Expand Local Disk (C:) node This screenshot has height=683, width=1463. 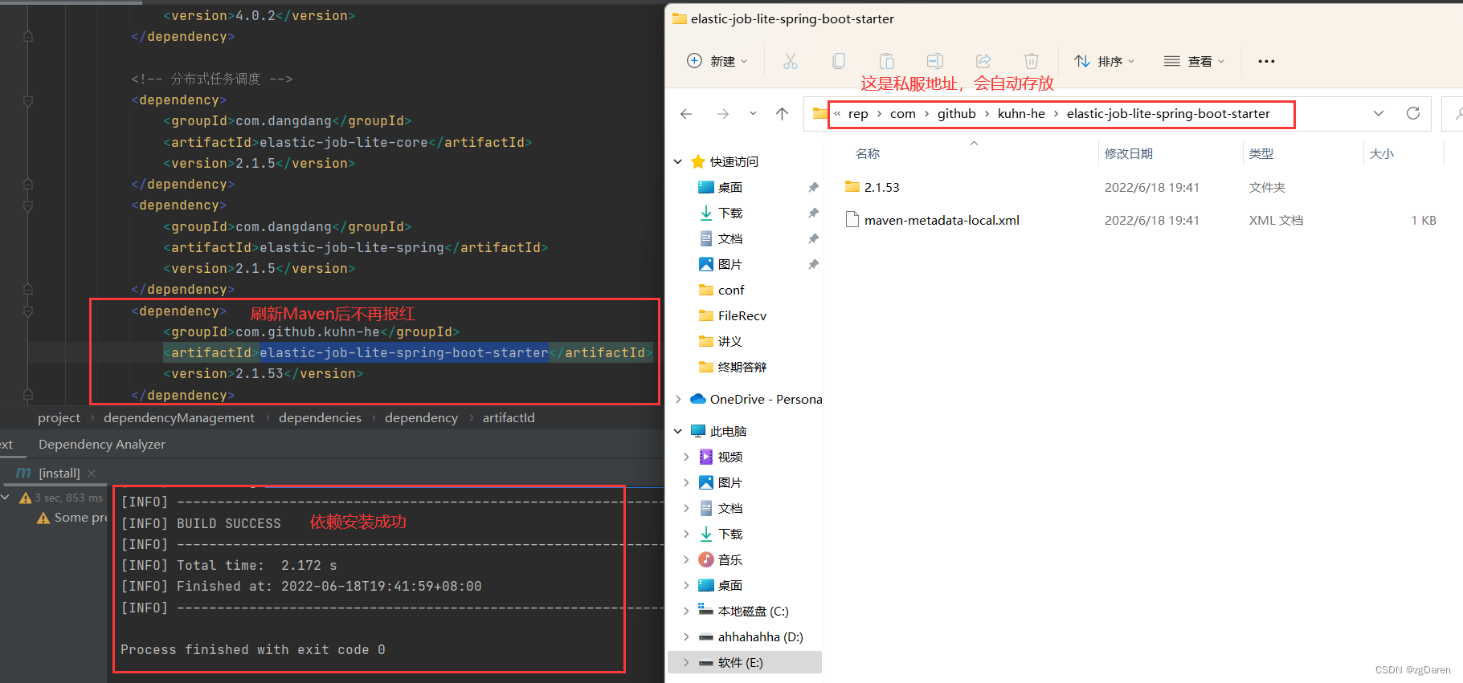(x=686, y=611)
